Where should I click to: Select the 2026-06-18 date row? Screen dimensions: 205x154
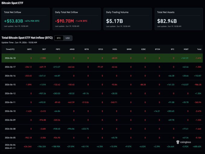click(102, 58)
